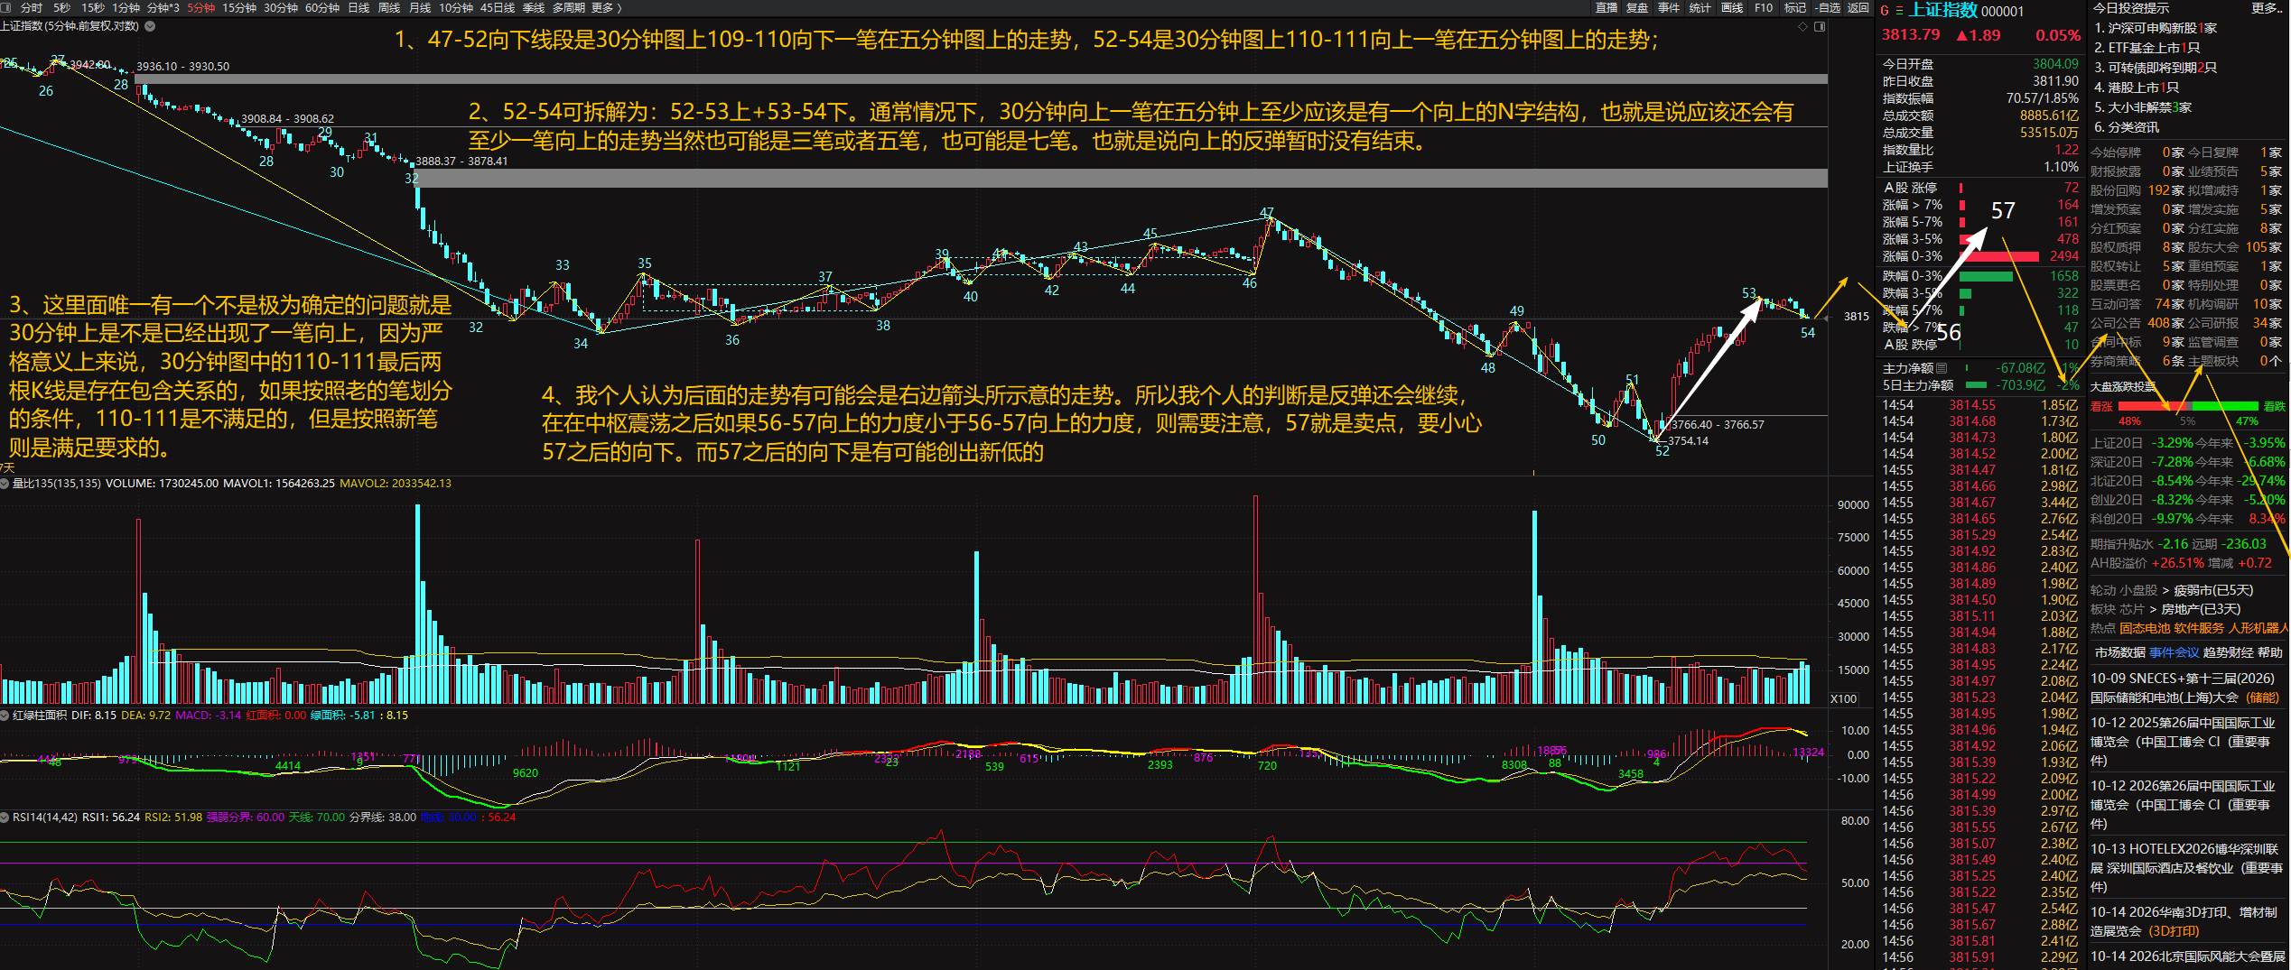Open 多周期 multi-period view
This screenshot has height=970, width=2291.
tap(569, 7)
